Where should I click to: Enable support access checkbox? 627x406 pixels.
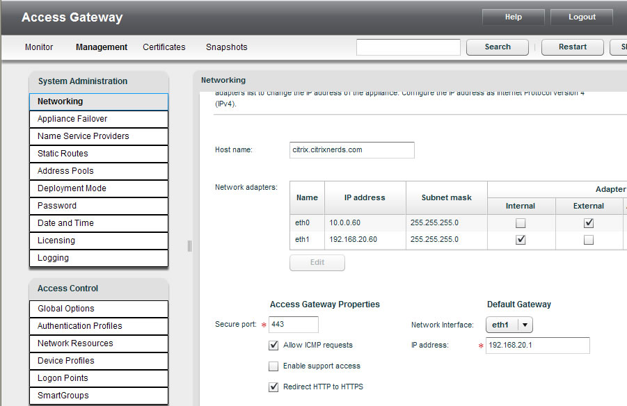[x=273, y=366]
